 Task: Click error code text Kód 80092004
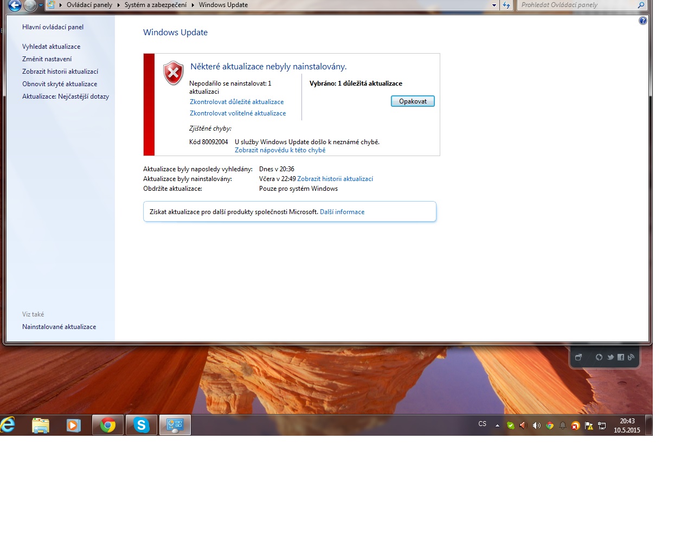pyautogui.click(x=209, y=142)
